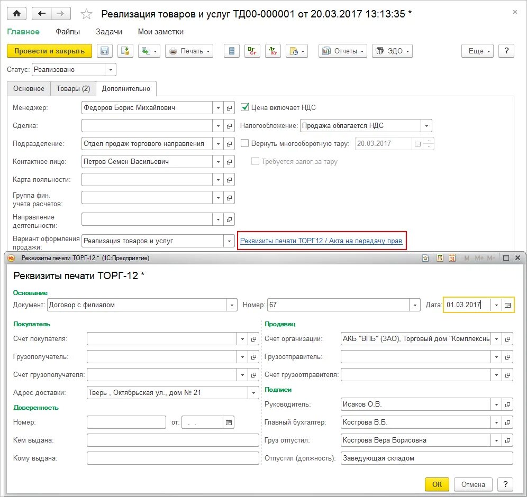
Task: Open the document movements list icon
Action: [x=232, y=51]
